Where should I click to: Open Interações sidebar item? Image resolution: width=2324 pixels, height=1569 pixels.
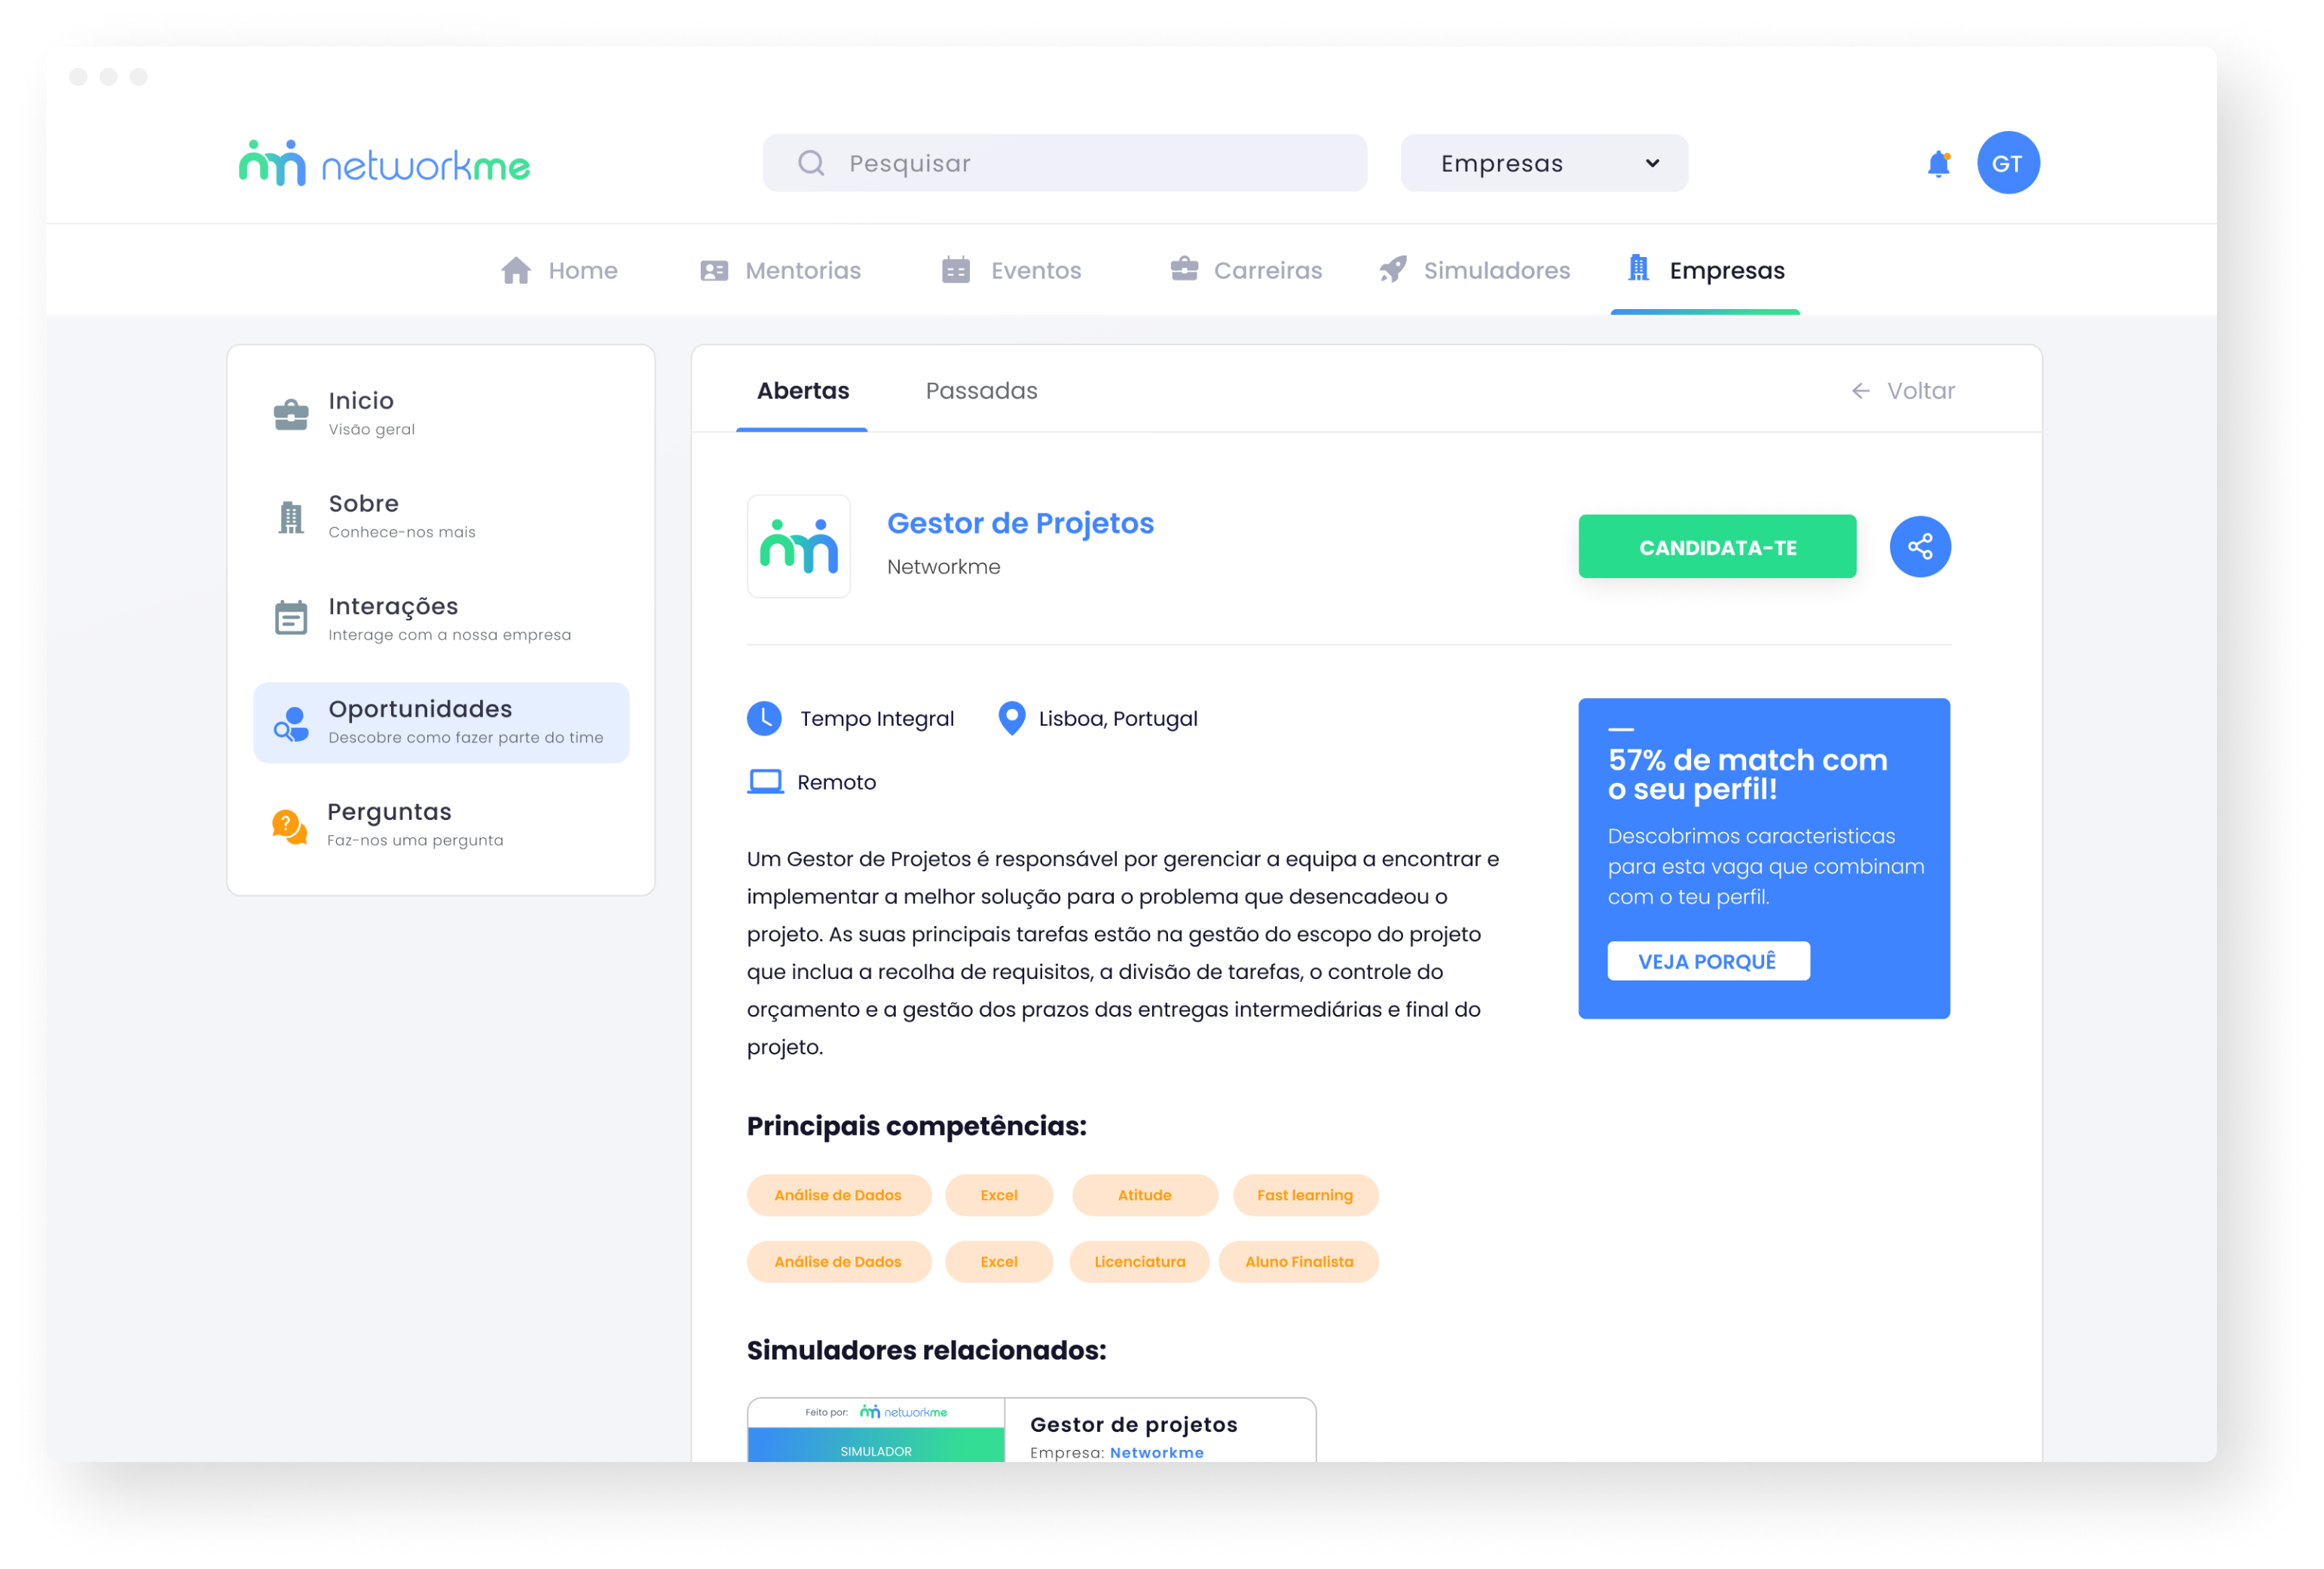[441, 620]
